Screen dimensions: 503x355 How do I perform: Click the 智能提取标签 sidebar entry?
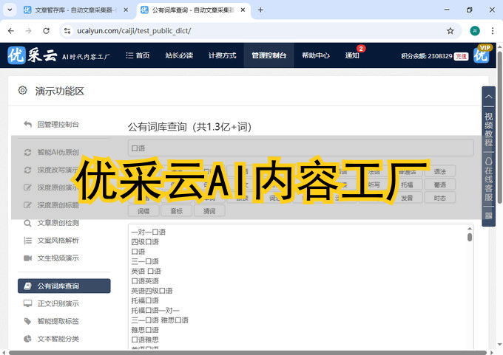click(x=58, y=321)
